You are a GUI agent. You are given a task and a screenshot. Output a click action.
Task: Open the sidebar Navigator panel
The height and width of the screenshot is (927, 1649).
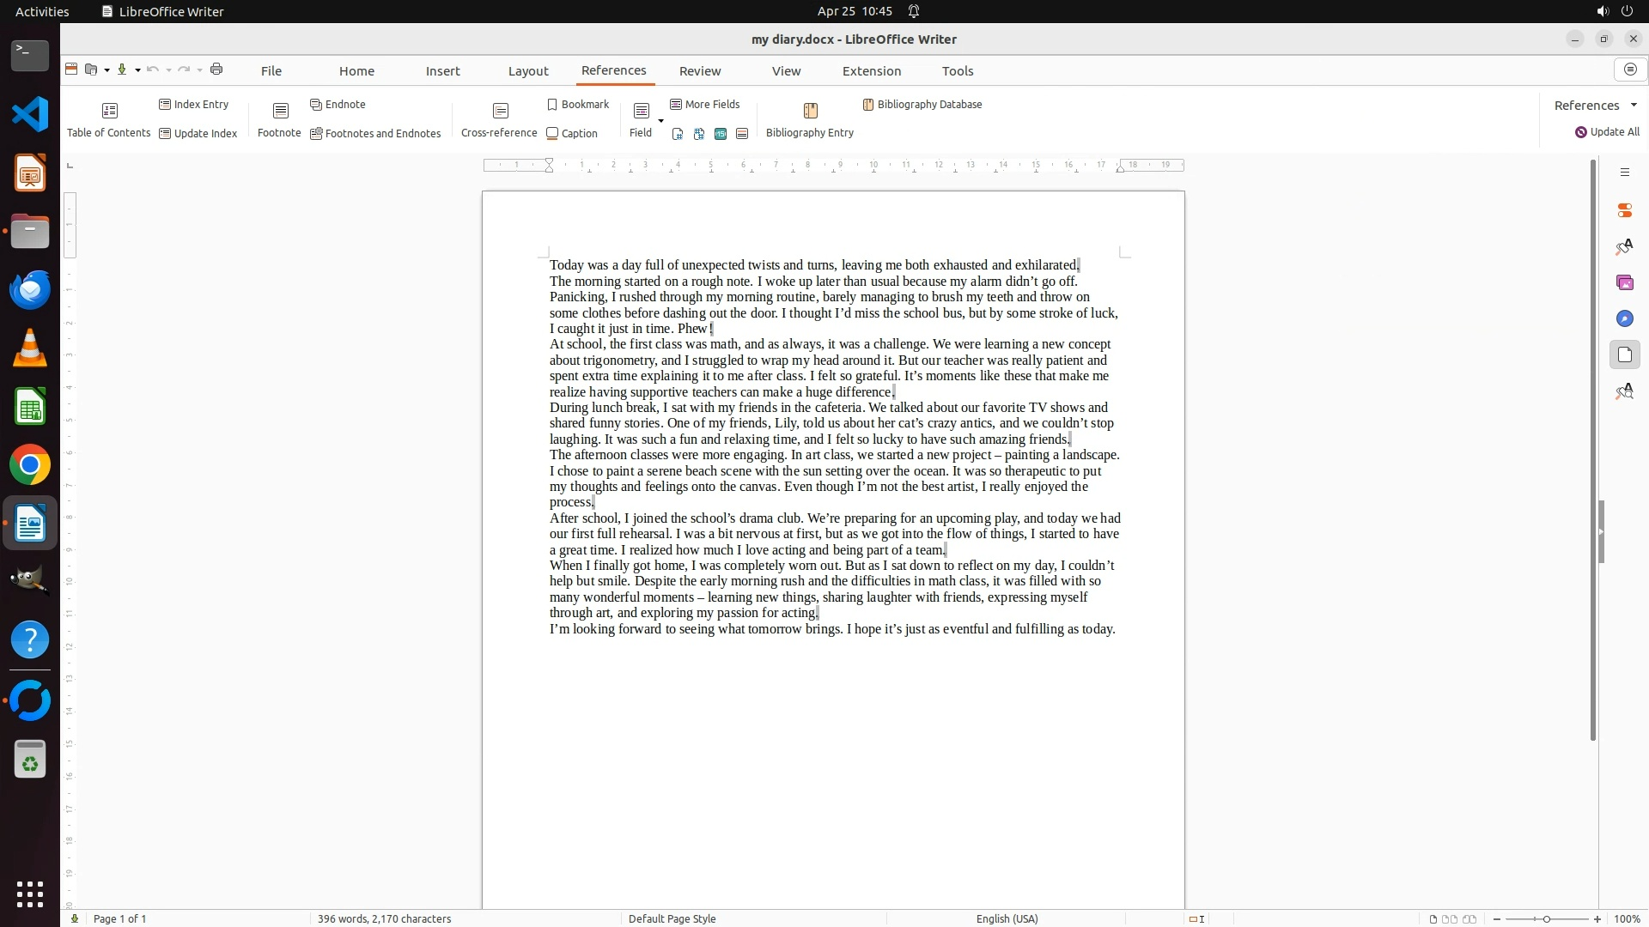pyautogui.click(x=1624, y=318)
